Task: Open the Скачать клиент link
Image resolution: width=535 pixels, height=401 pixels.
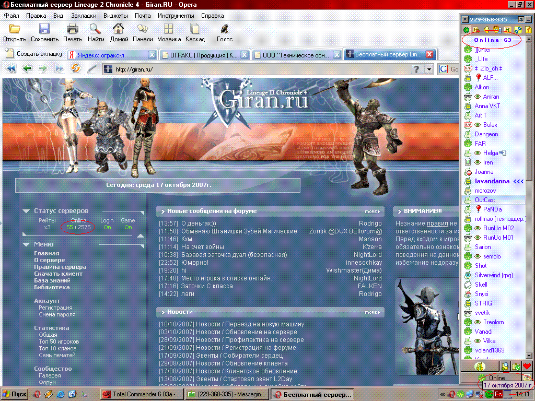Action: click(58, 274)
